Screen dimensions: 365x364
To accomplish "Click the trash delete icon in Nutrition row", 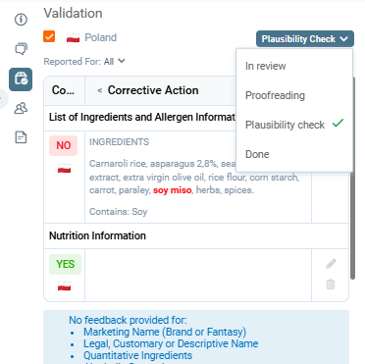I will tap(331, 284).
